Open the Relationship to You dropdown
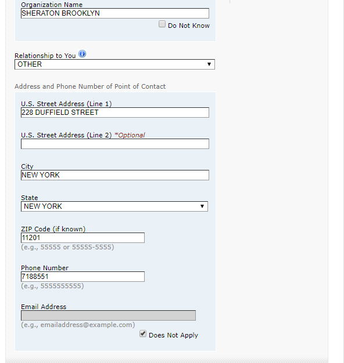The width and height of the screenshot is (344, 363). pyautogui.click(x=114, y=64)
